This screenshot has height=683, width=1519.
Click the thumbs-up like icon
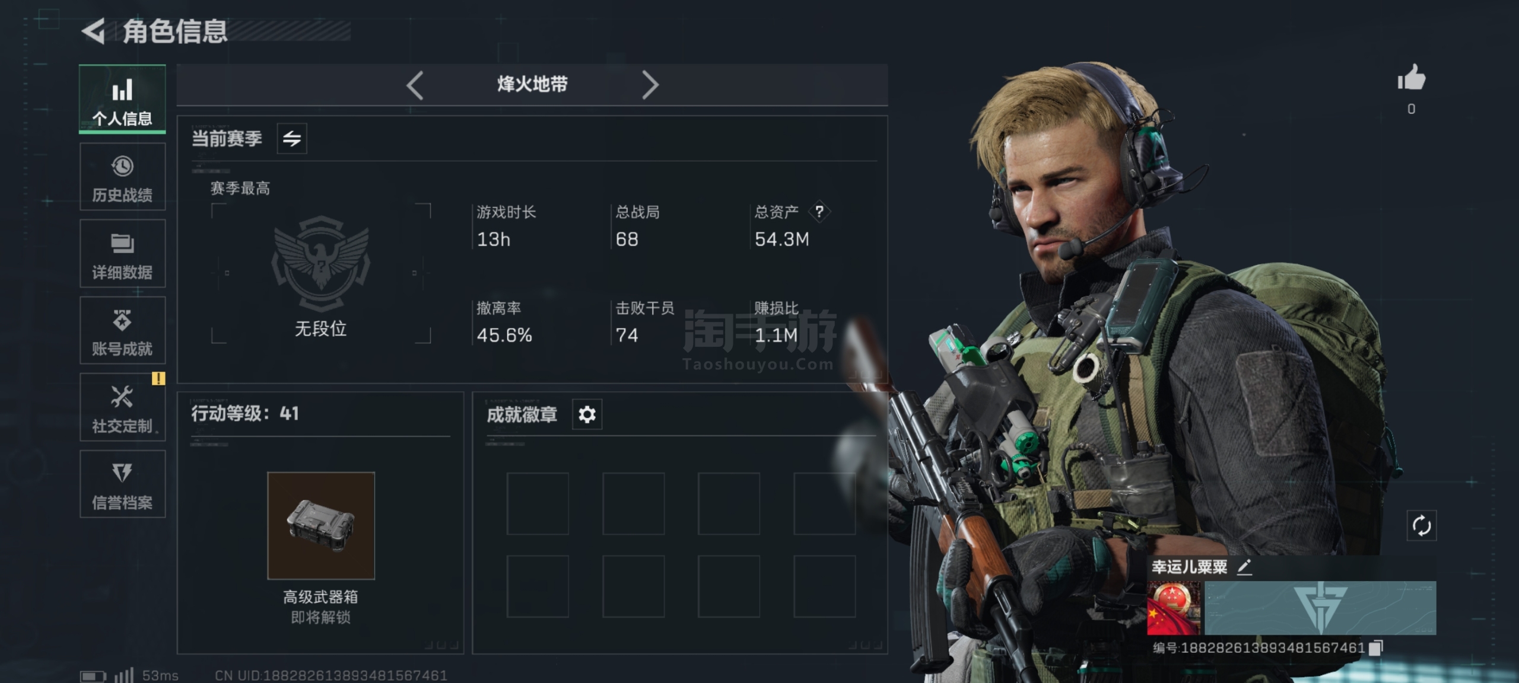click(1411, 78)
